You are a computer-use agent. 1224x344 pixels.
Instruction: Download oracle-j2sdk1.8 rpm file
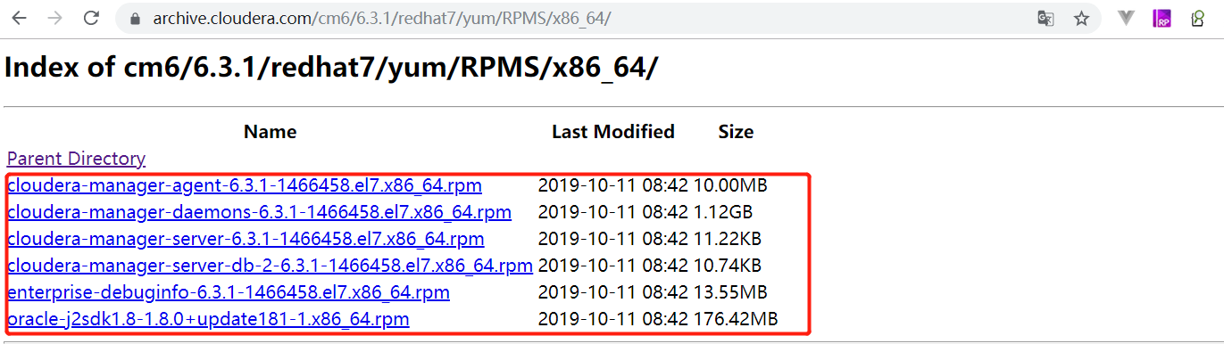208,320
